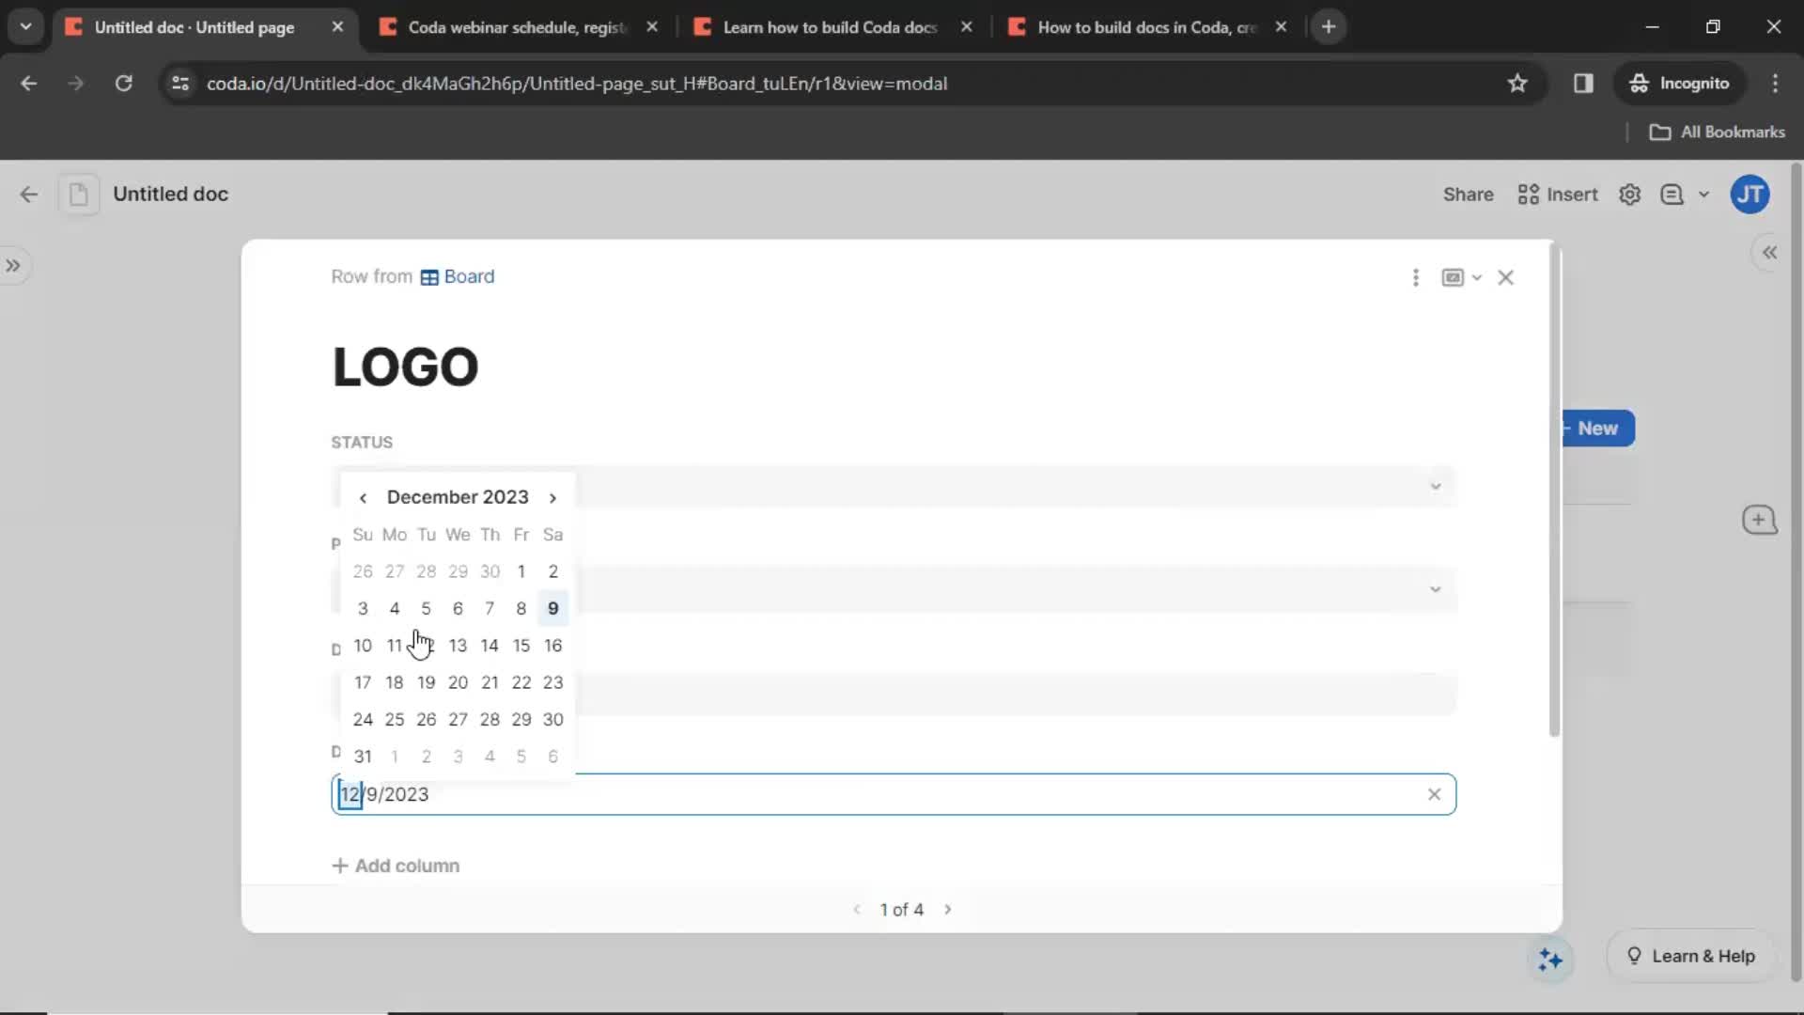The width and height of the screenshot is (1804, 1015).
Task: Click the left arrow to go back in browser
Action: pyautogui.click(x=30, y=83)
